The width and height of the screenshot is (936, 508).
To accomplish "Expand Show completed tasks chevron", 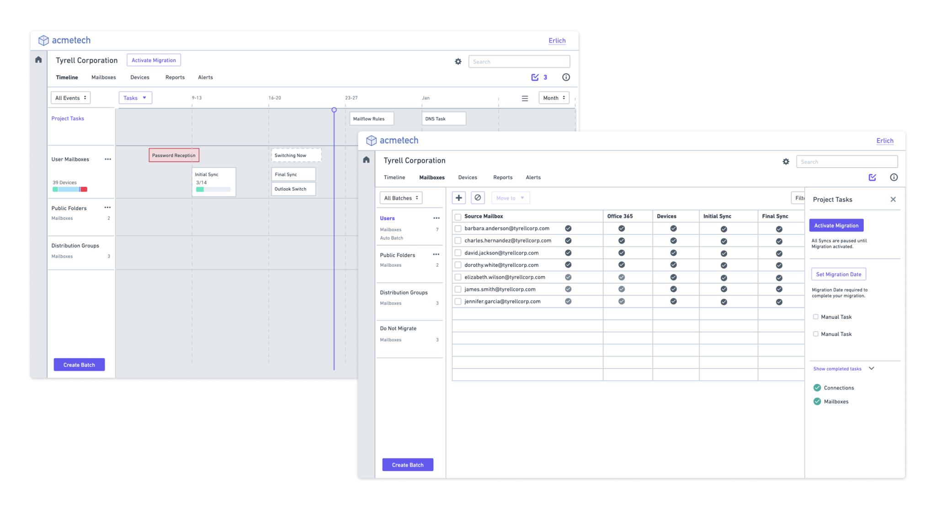I will [x=871, y=369].
